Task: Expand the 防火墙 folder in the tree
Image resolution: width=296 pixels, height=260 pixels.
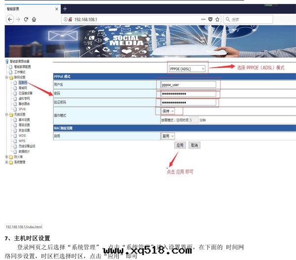Action: pyautogui.click(x=6, y=157)
